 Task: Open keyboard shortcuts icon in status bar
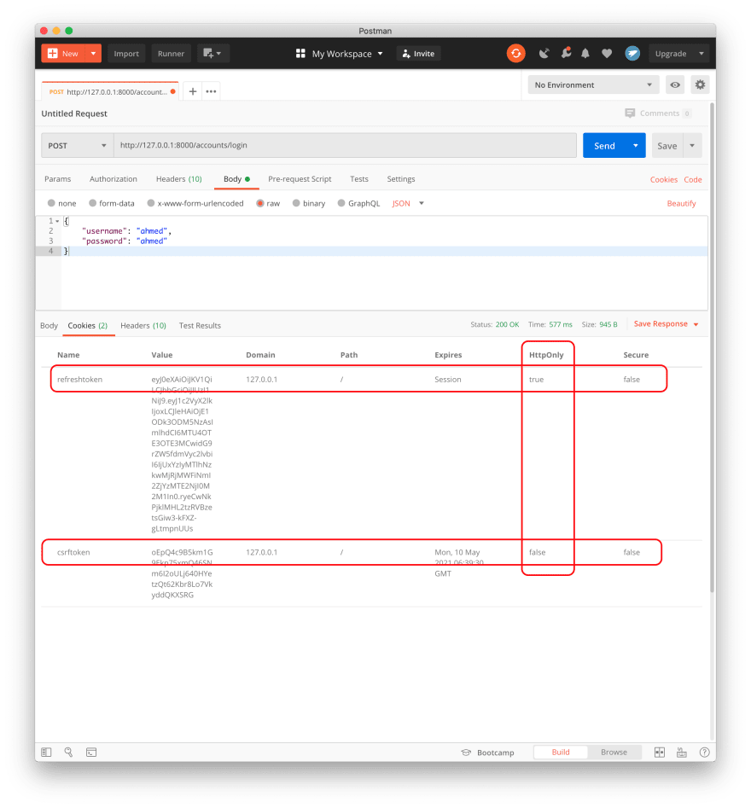pyautogui.click(x=681, y=753)
